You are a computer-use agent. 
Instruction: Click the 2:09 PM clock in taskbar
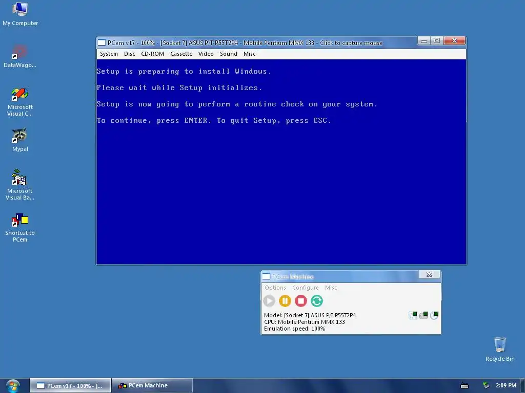(x=506, y=385)
